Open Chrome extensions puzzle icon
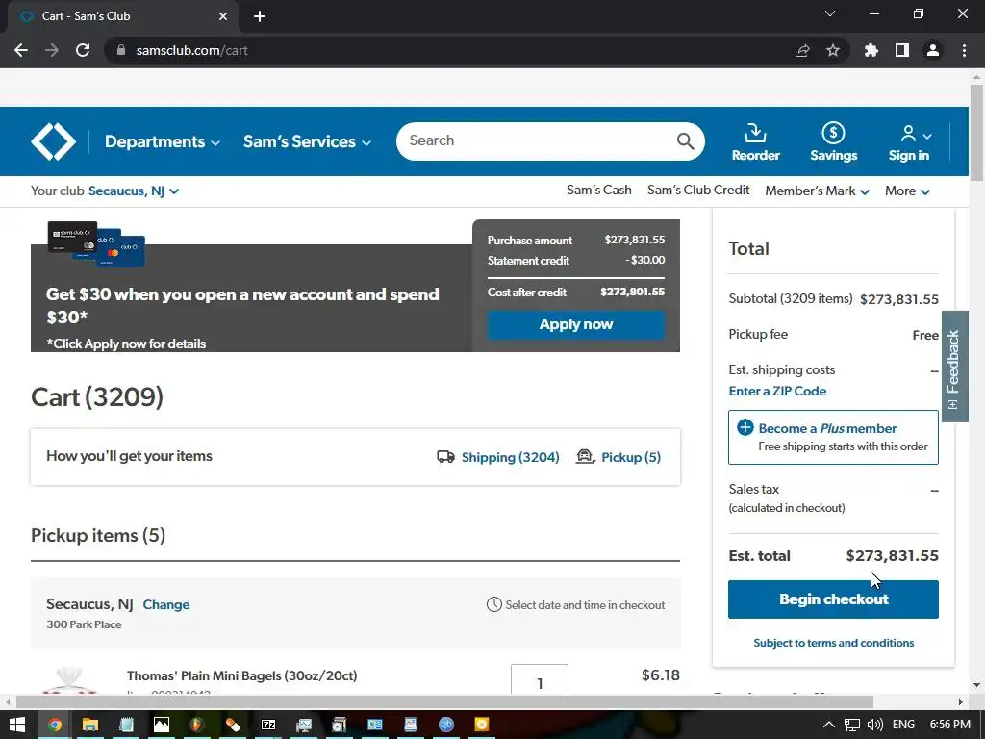The width and height of the screenshot is (985, 739). point(871,50)
